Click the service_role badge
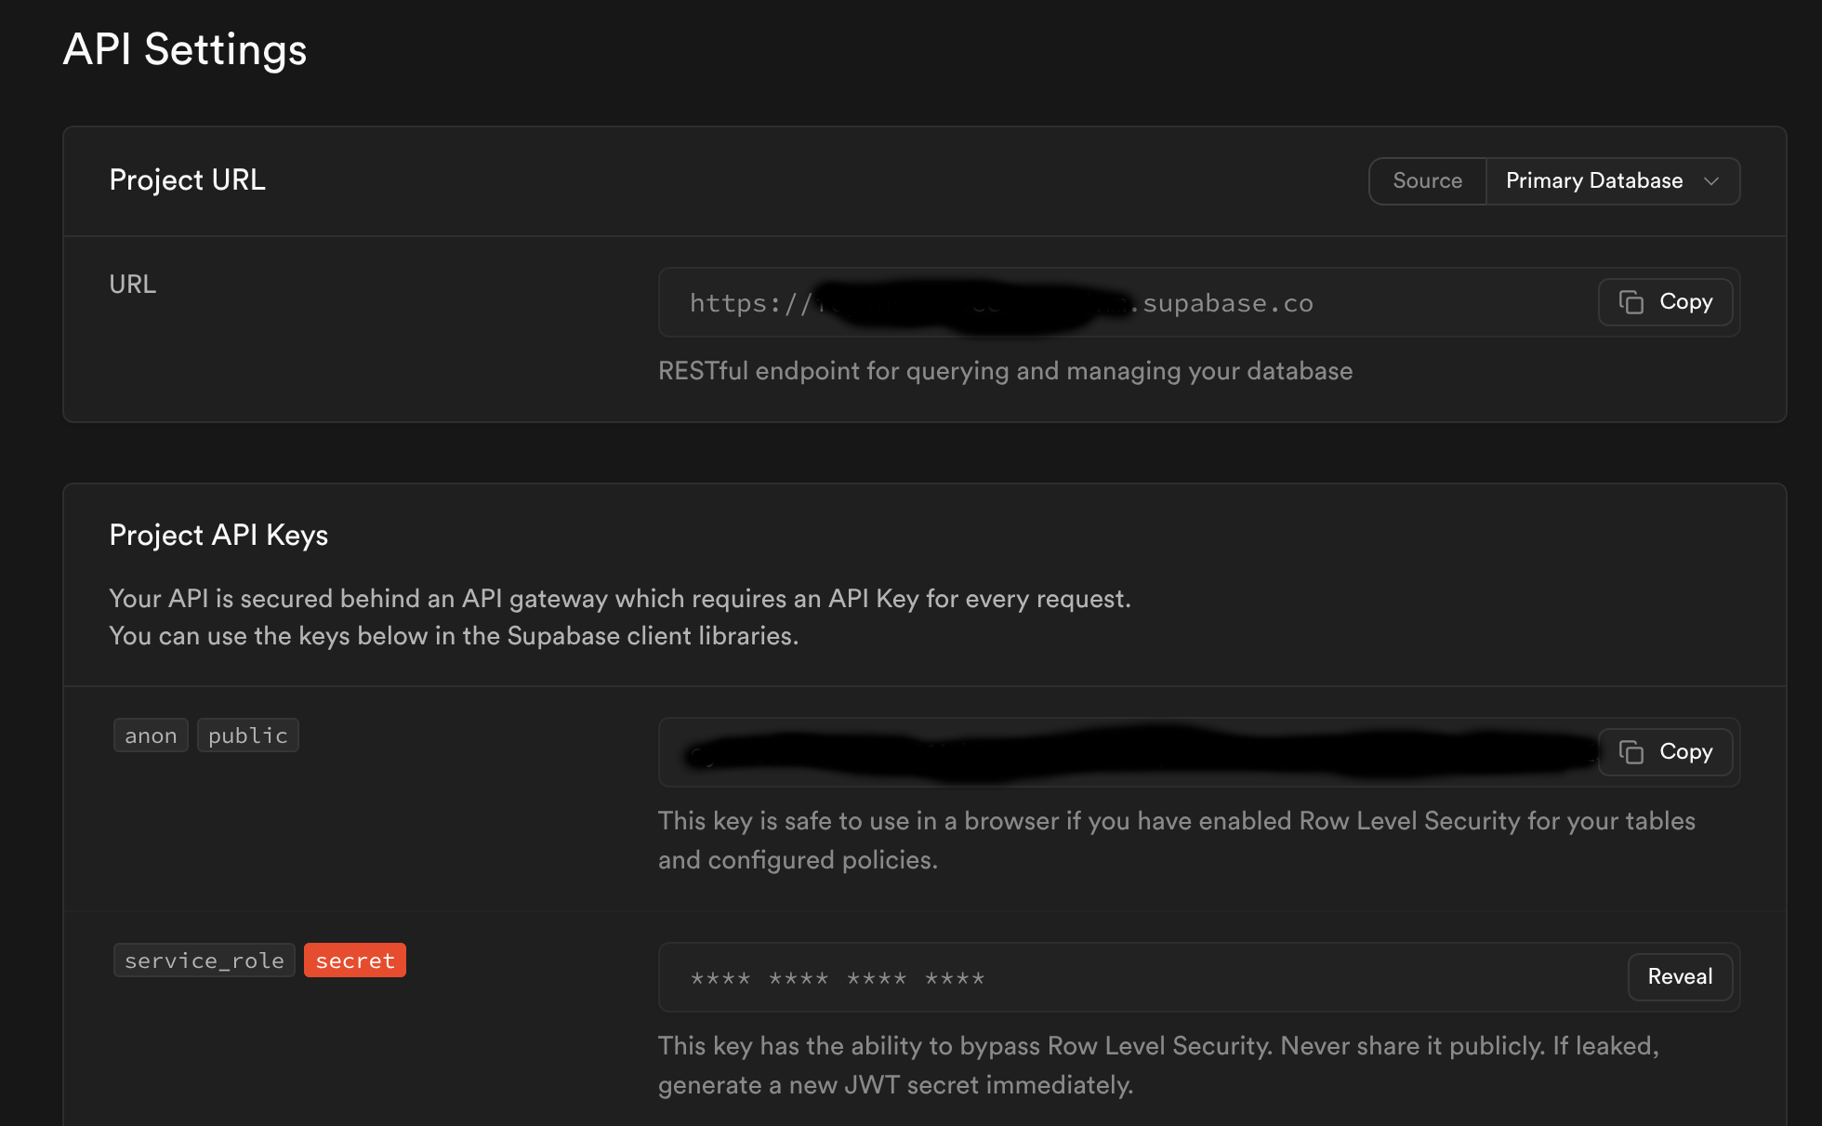Viewport: 1822px width, 1126px height. 204,960
